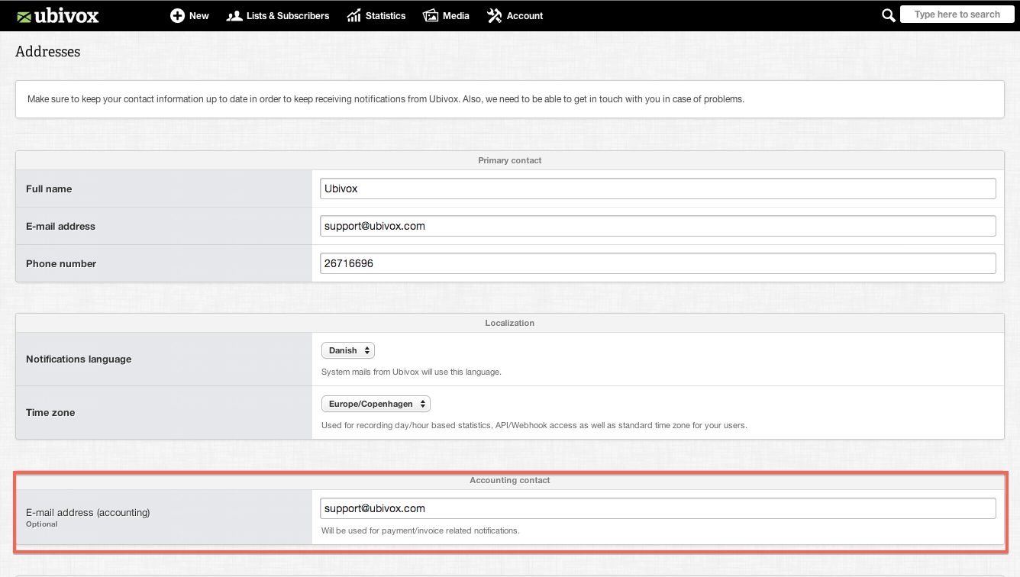Image resolution: width=1020 pixels, height=577 pixels.
Task: Click the Ubivox logo
Action: point(58,15)
